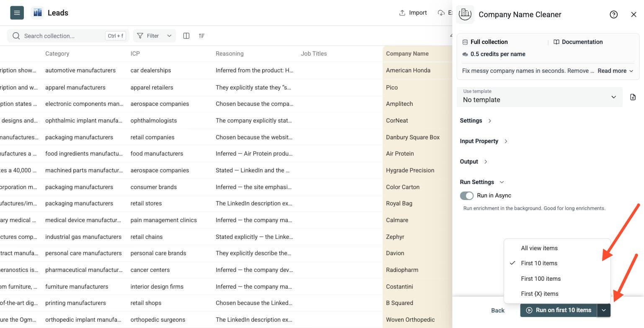Close the Company Name Cleaner panel
The height and width of the screenshot is (328, 644).
point(634,15)
